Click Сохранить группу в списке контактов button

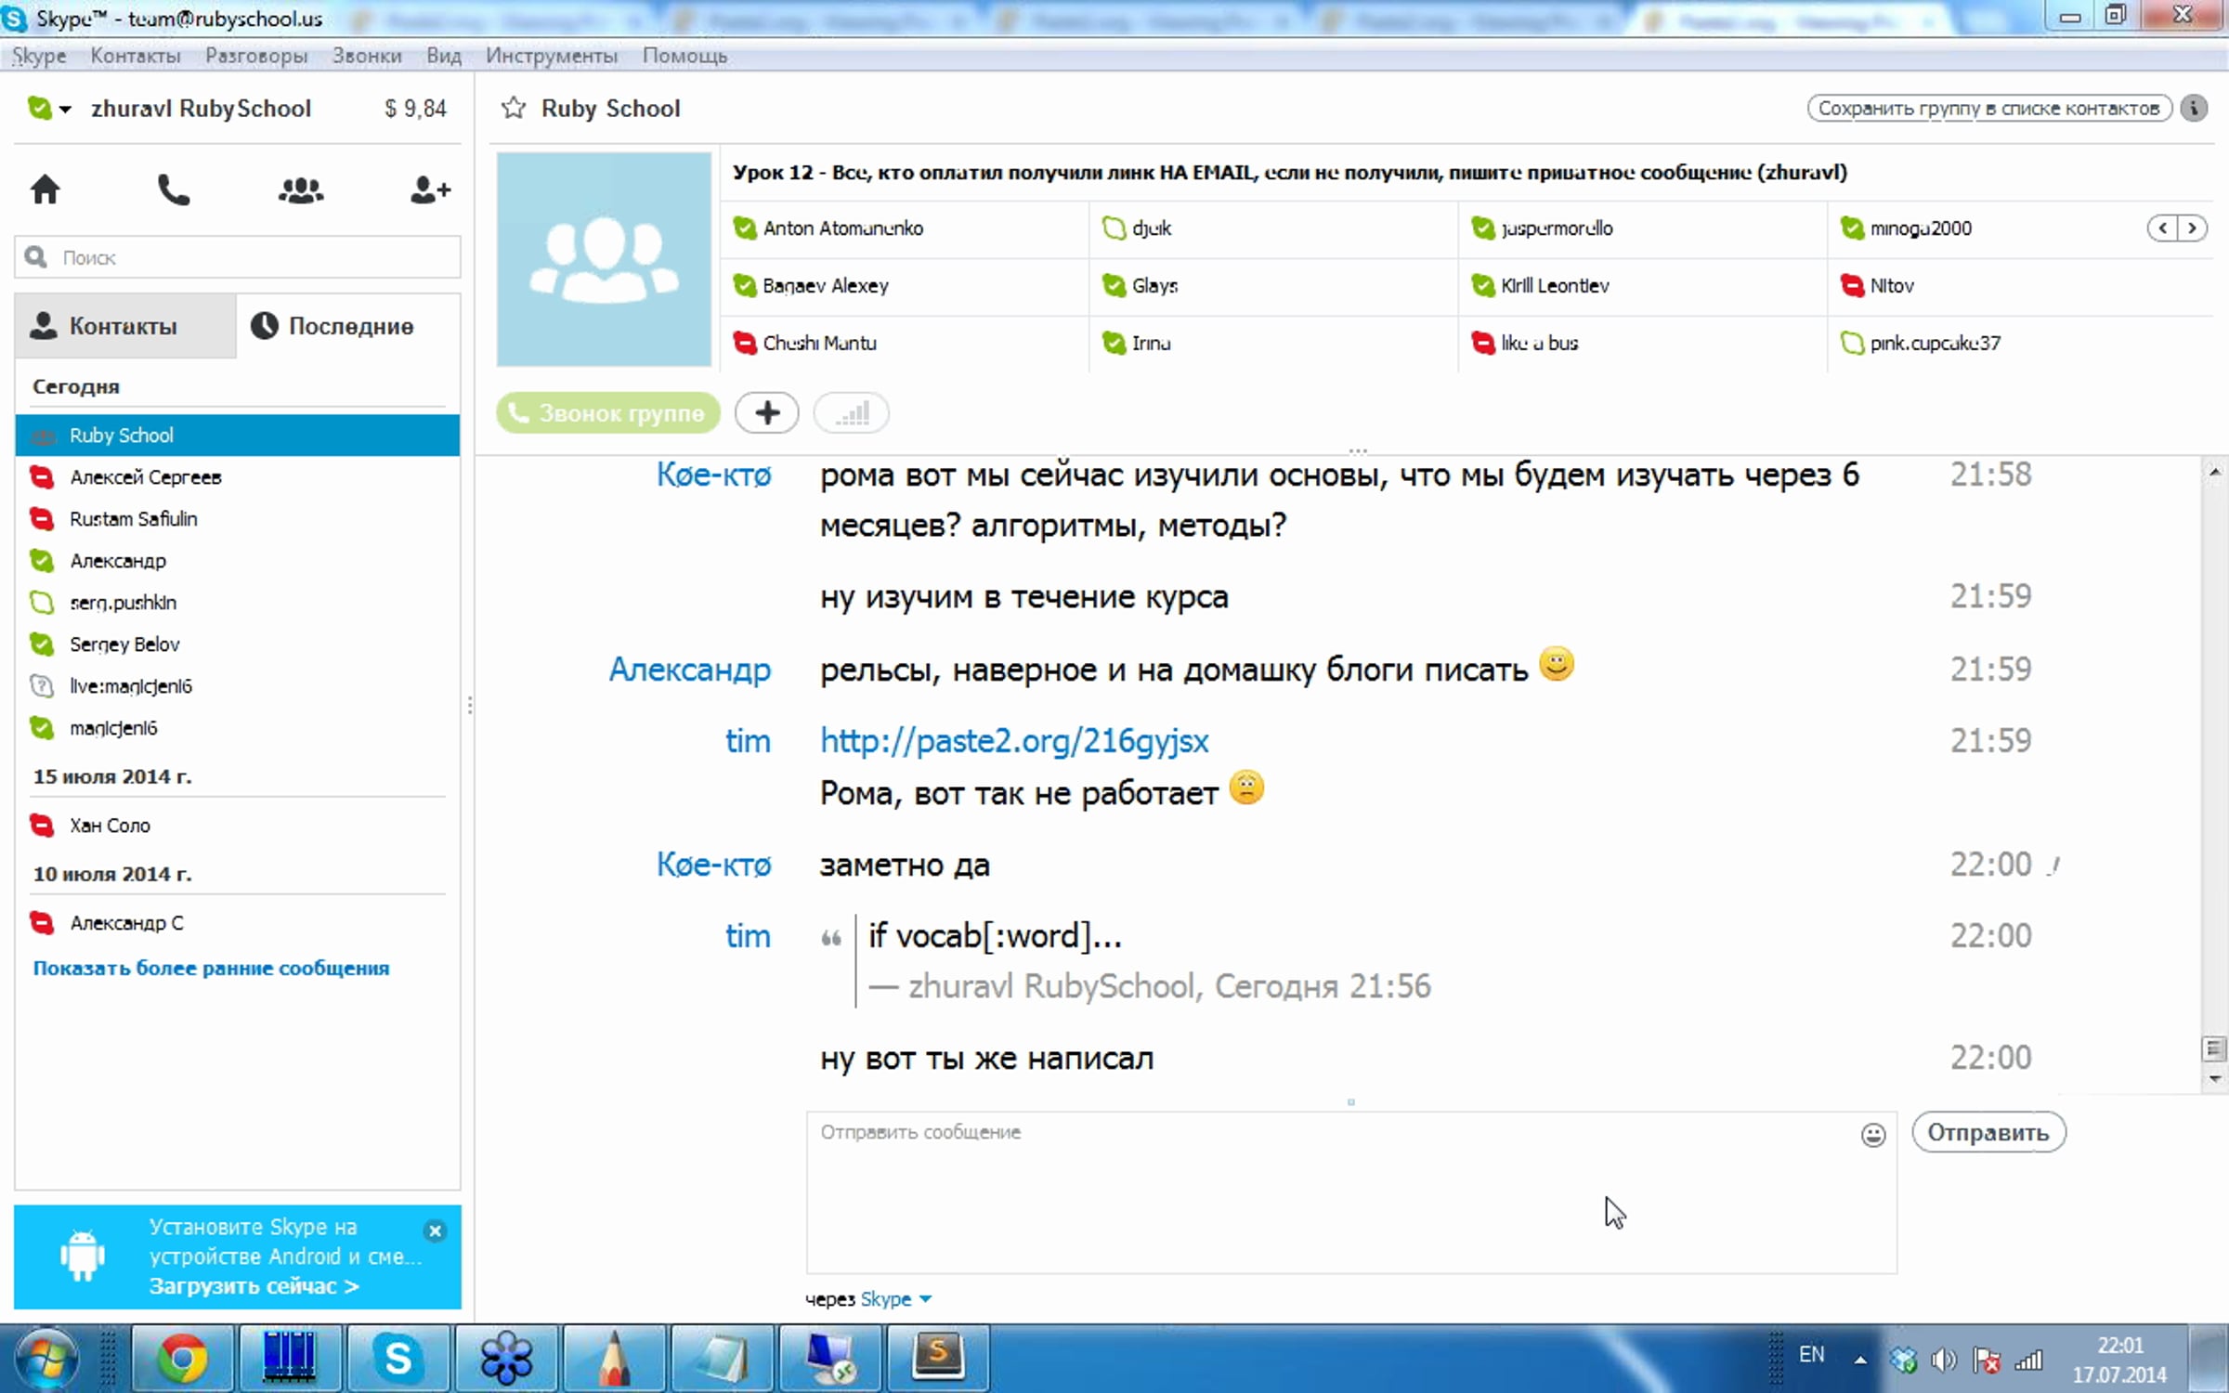[1988, 109]
